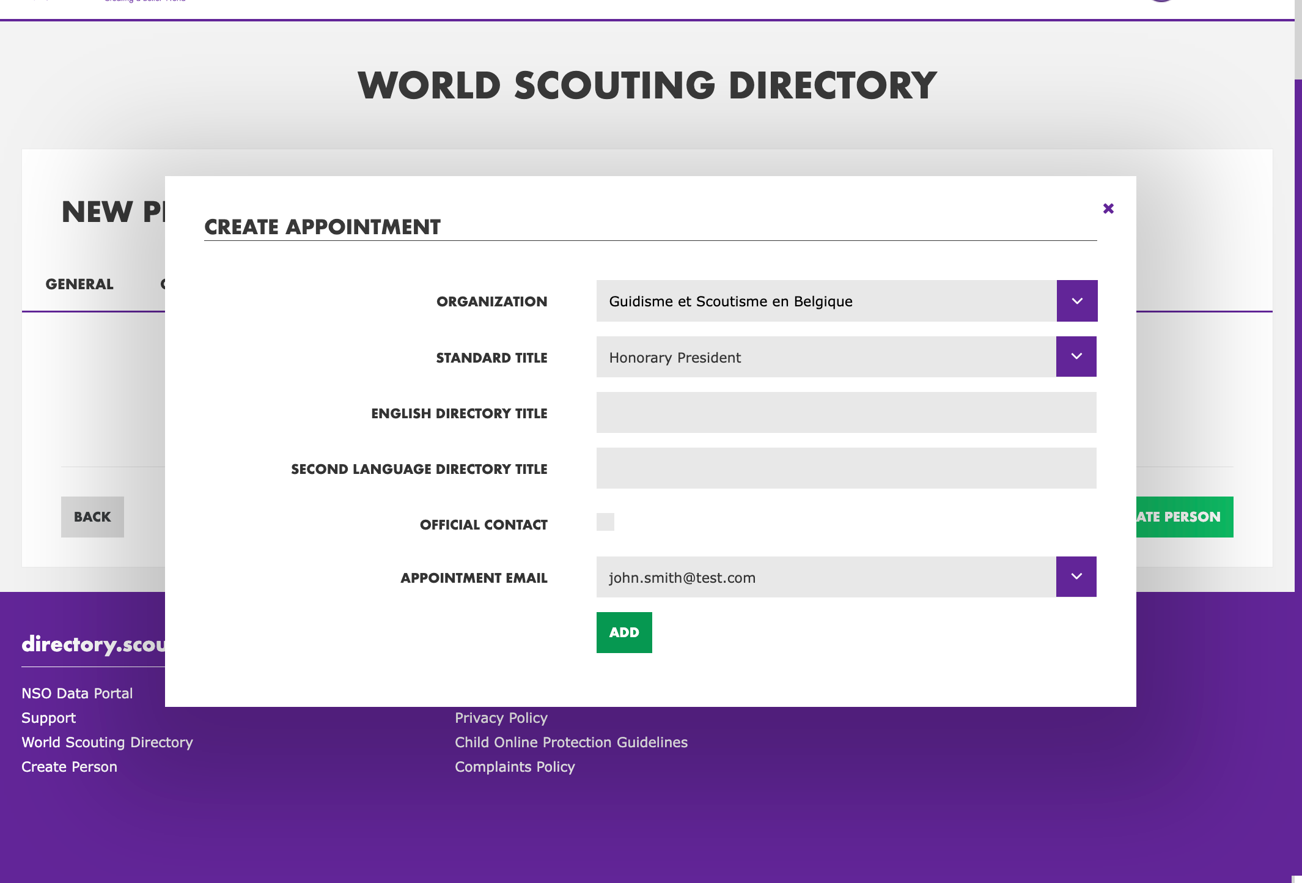Focus the Second Language Directory Title input
1302x883 pixels.
point(847,468)
